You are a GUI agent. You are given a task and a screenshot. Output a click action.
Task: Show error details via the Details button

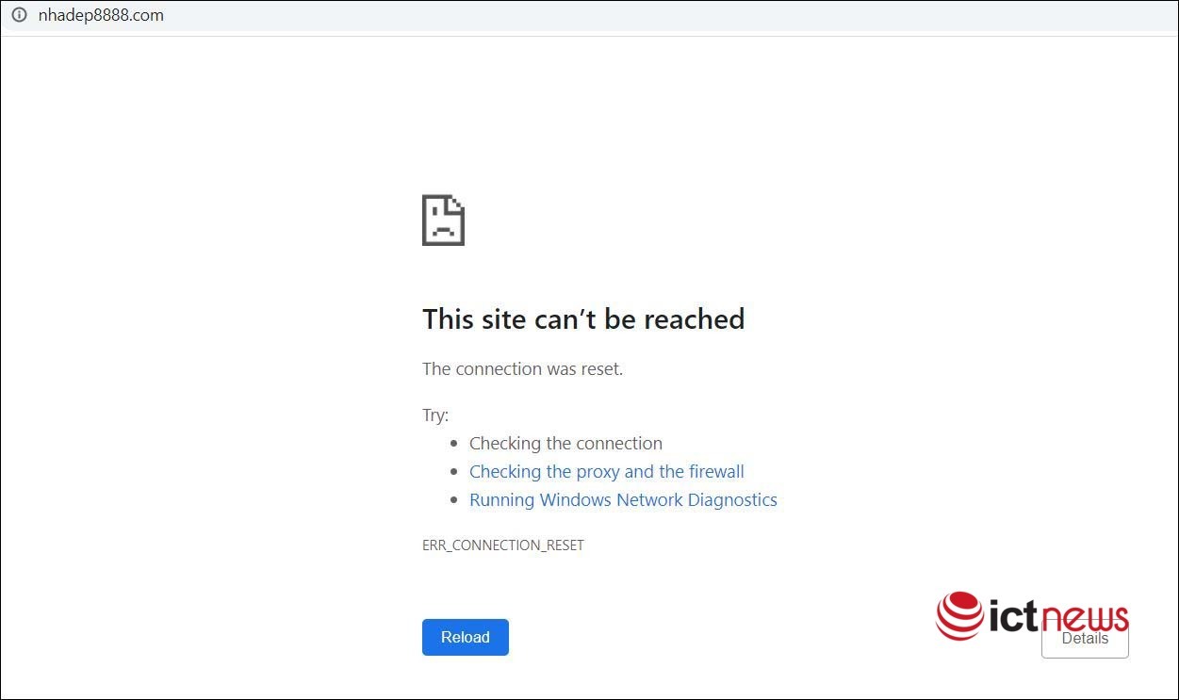pos(1085,639)
